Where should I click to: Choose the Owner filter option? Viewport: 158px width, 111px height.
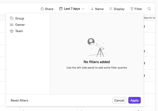tap(20, 25)
